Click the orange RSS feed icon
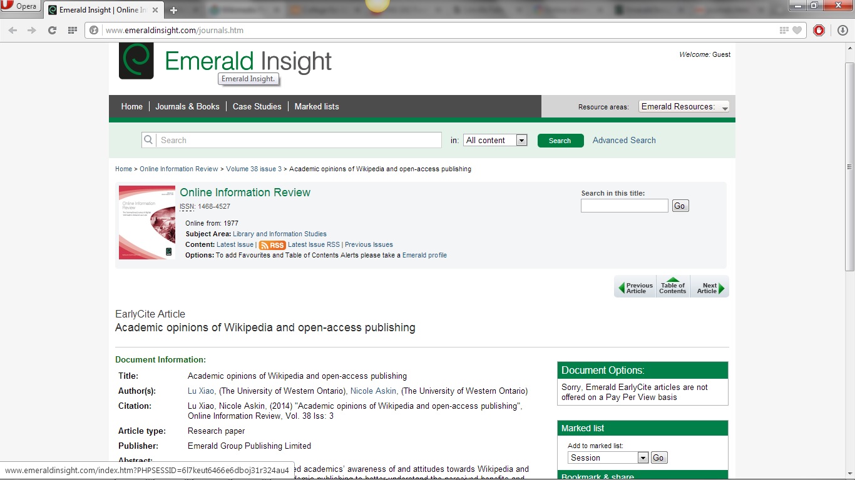855x480 pixels. [272, 245]
